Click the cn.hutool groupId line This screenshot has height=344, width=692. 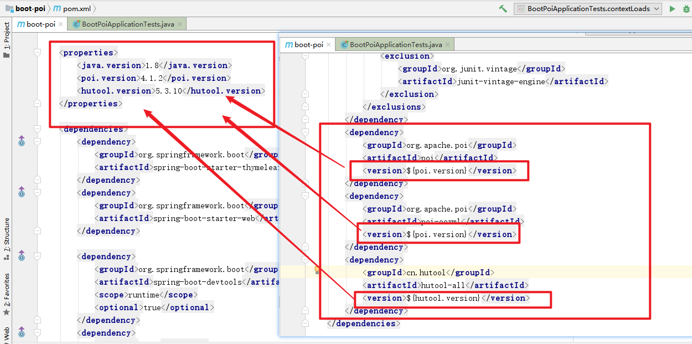coord(428,273)
